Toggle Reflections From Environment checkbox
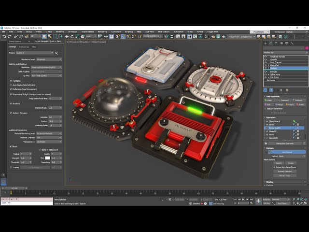Screen dimensions: 309x232 pos(11,89)
